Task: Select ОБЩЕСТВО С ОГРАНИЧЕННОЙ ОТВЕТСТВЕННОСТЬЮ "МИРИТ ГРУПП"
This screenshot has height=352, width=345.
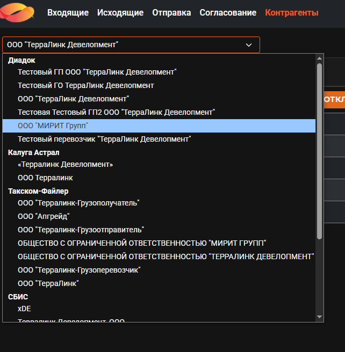Action: pos(159,243)
